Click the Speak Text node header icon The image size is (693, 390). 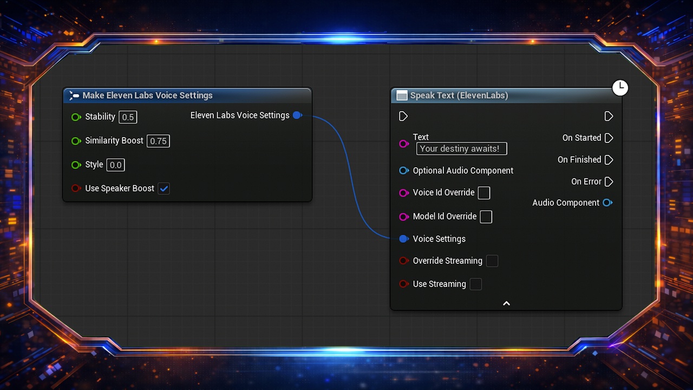402,96
